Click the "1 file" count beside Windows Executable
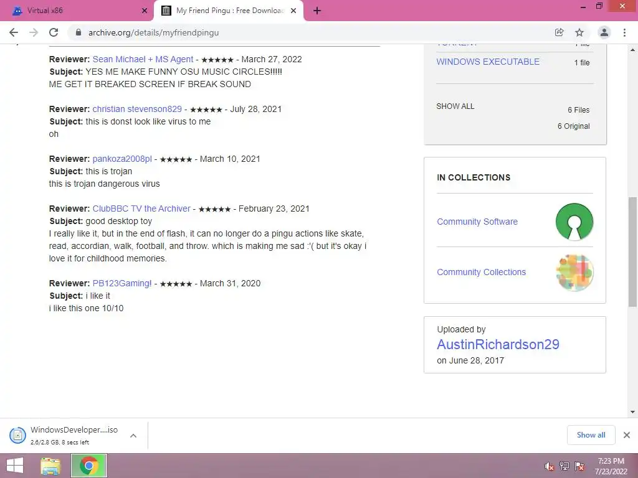This screenshot has height=478, width=638. point(582,63)
